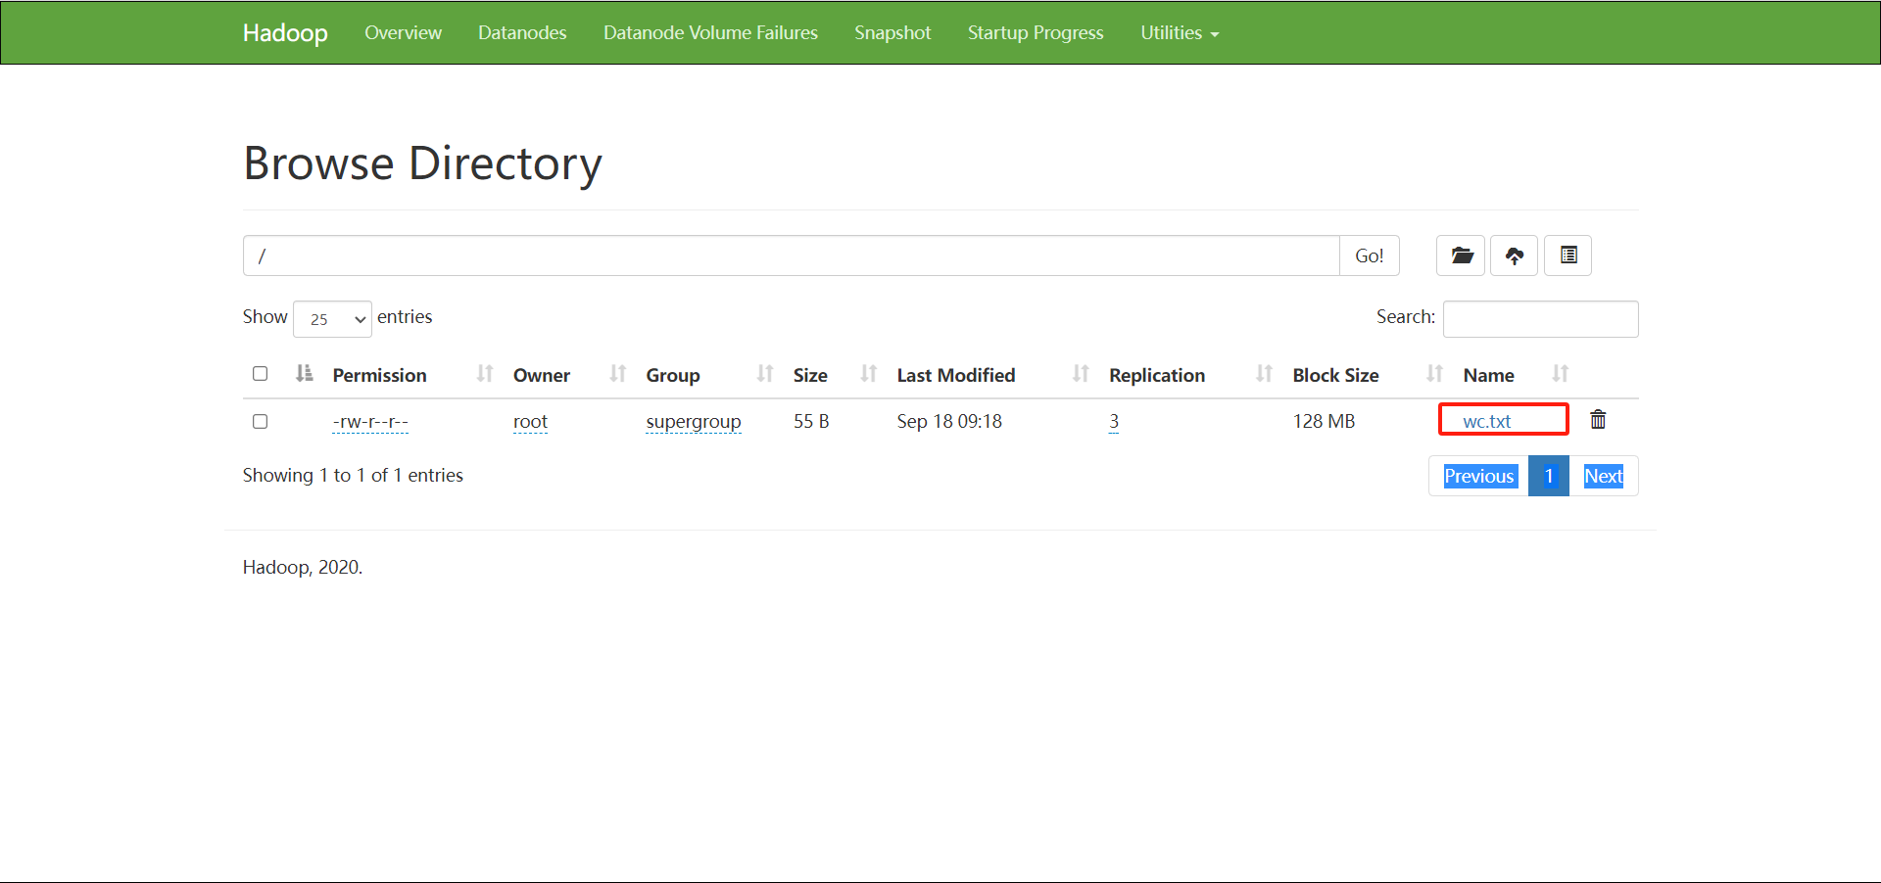1881x883 pixels.
Task: Check the wc.txt row checkbox
Action: point(260,422)
